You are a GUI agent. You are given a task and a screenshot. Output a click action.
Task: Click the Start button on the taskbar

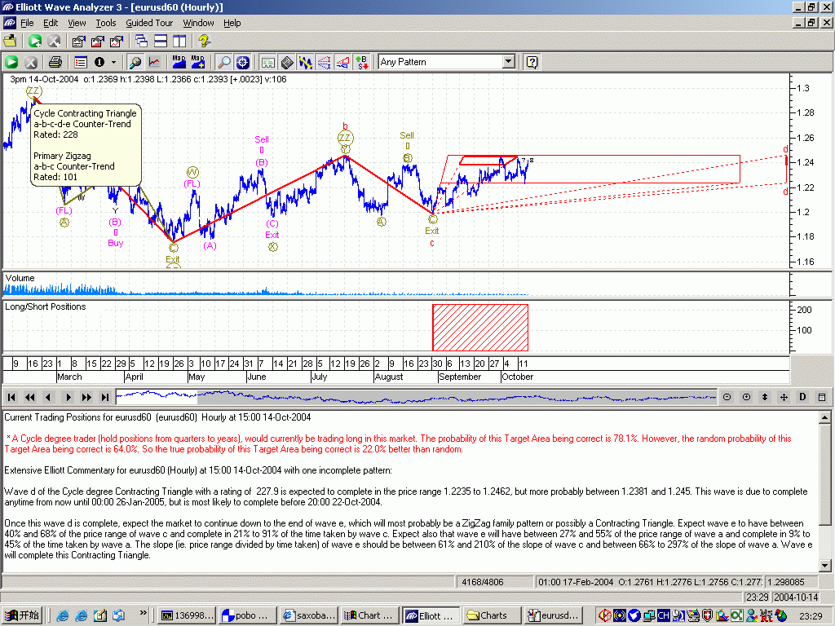click(x=23, y=615)
